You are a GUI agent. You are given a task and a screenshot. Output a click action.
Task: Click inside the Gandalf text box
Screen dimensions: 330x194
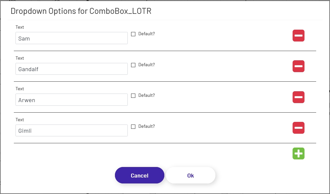tap(71, 69)
